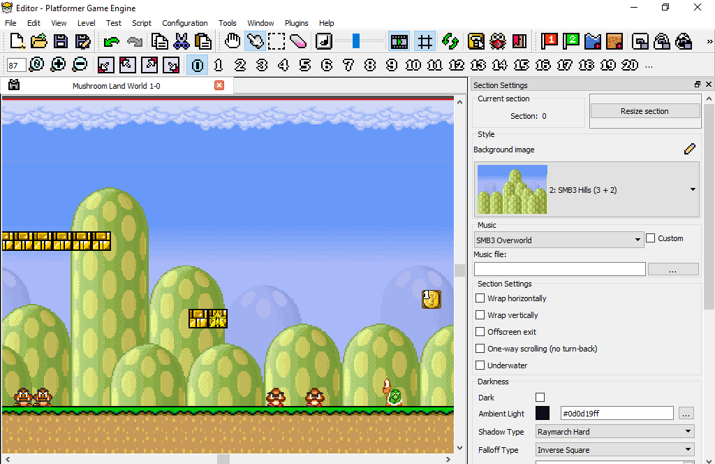Choose the rectangular dashed selection tool
Image resolution: width=715 pixels, height=464 pixels.
(277, 41)
